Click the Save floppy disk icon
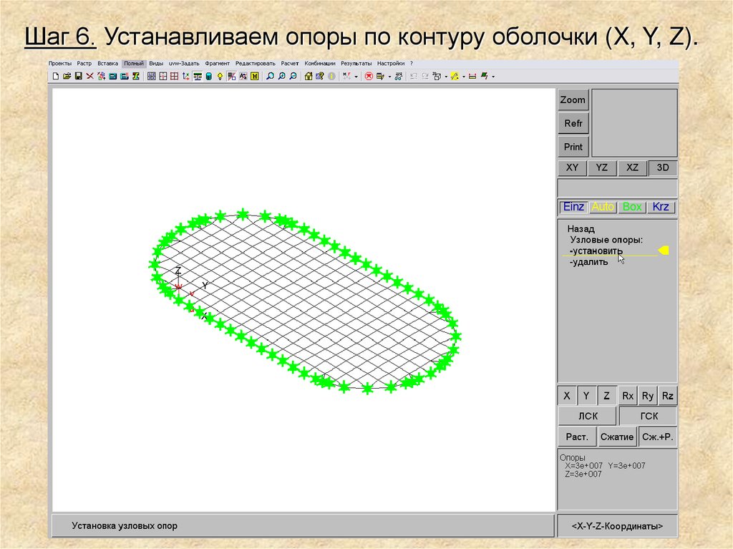This screenshot has height=549, width=733. pyautogui.click(x=79, y=76)
